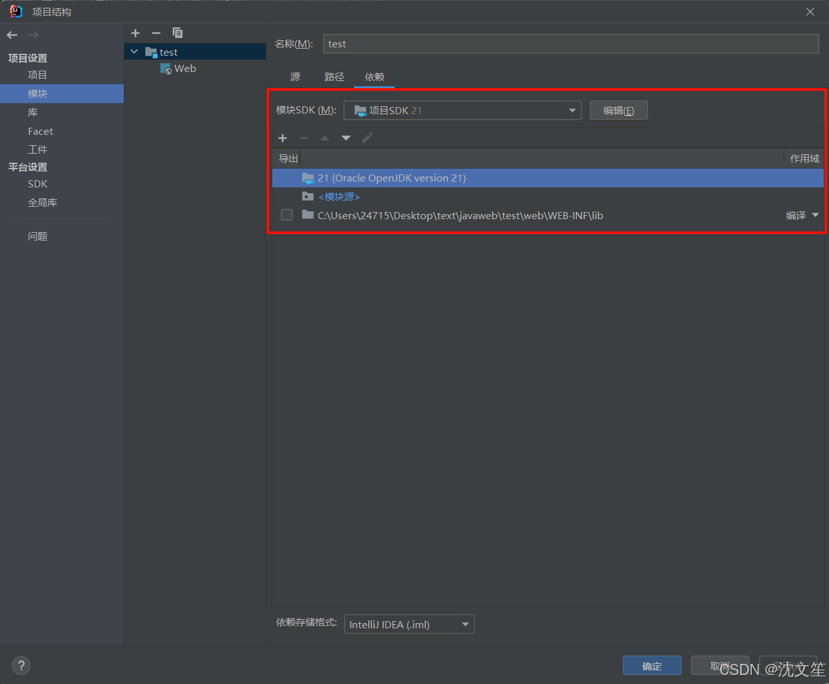The image size is (829, 684).
Task: Click the 确定 button
Action: pos(652,666)
